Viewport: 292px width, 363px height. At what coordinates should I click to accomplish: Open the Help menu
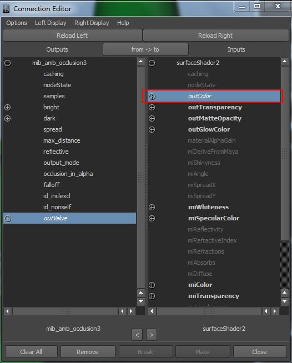(x=123, y=23)
